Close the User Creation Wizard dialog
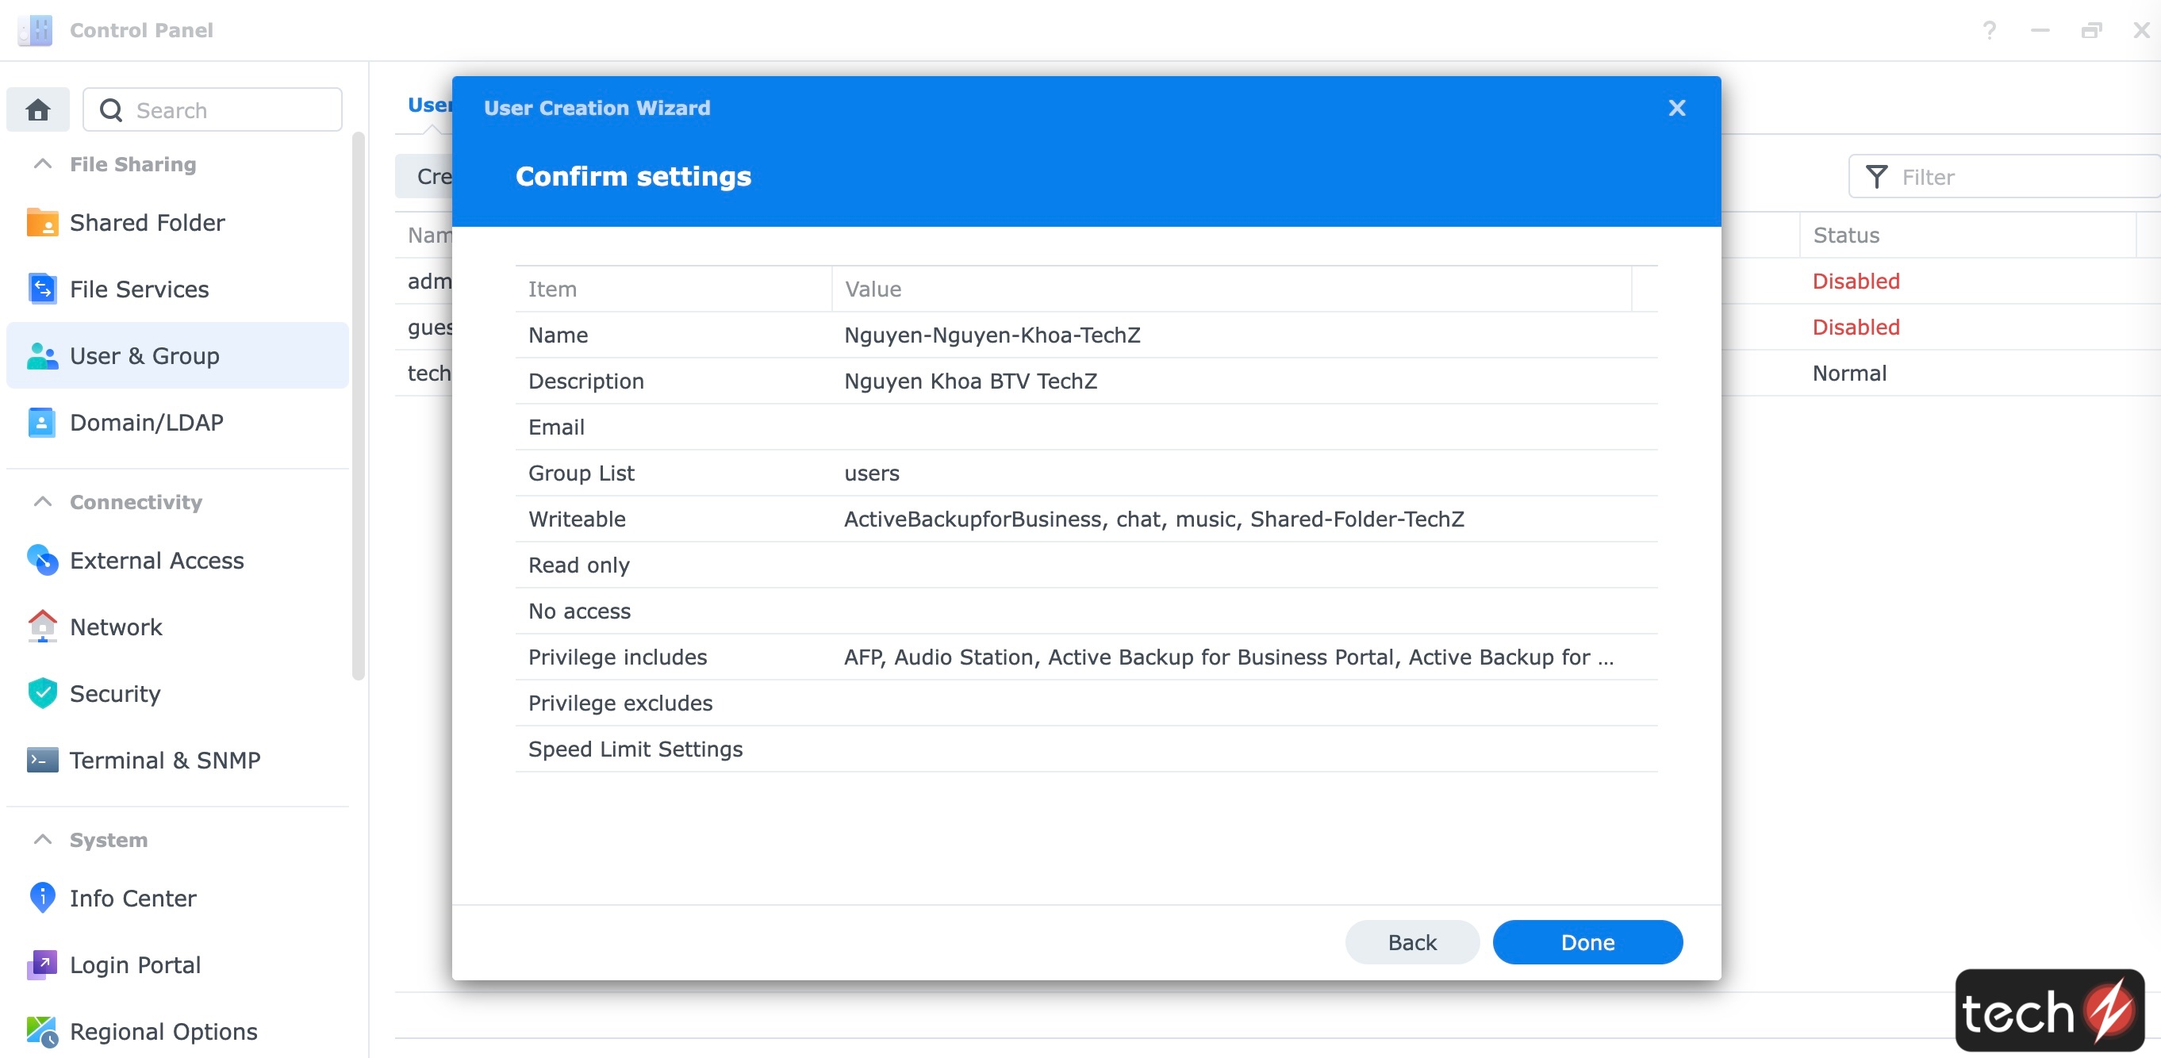Screen dimensions: 2161x1058 click(1677, 107)
